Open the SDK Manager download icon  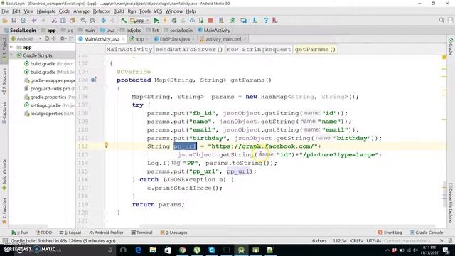pyautogui.click(x=255, y=21)
